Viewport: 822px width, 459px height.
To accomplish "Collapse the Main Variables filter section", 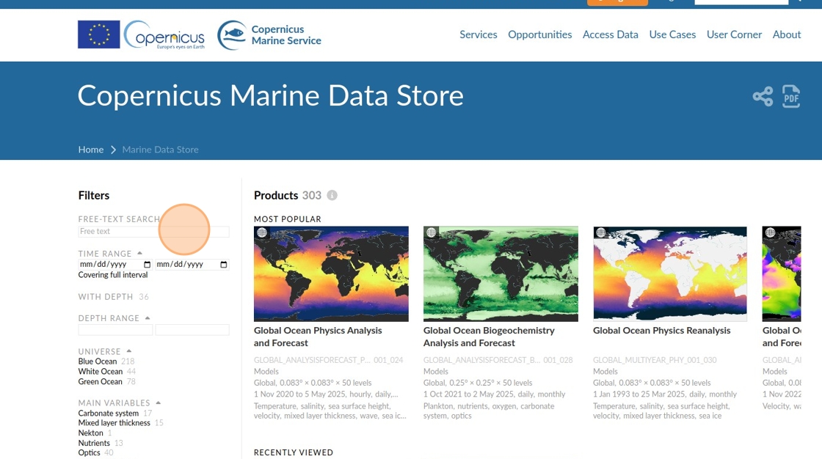I will tap(159, 403).
